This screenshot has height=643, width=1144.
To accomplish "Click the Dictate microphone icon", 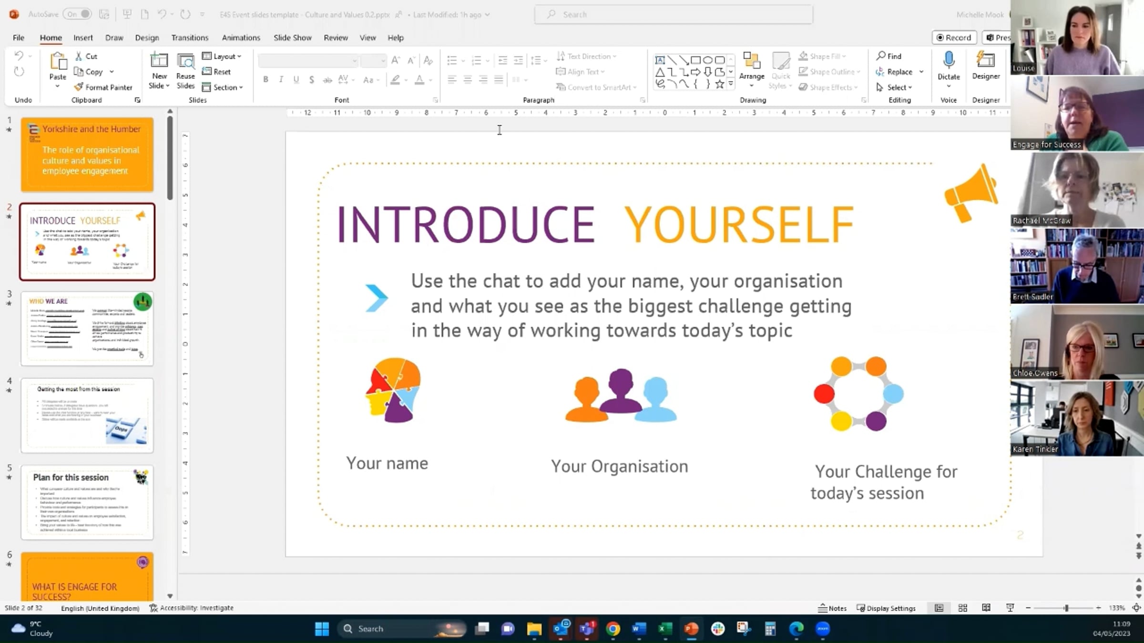I will point(949,60).
